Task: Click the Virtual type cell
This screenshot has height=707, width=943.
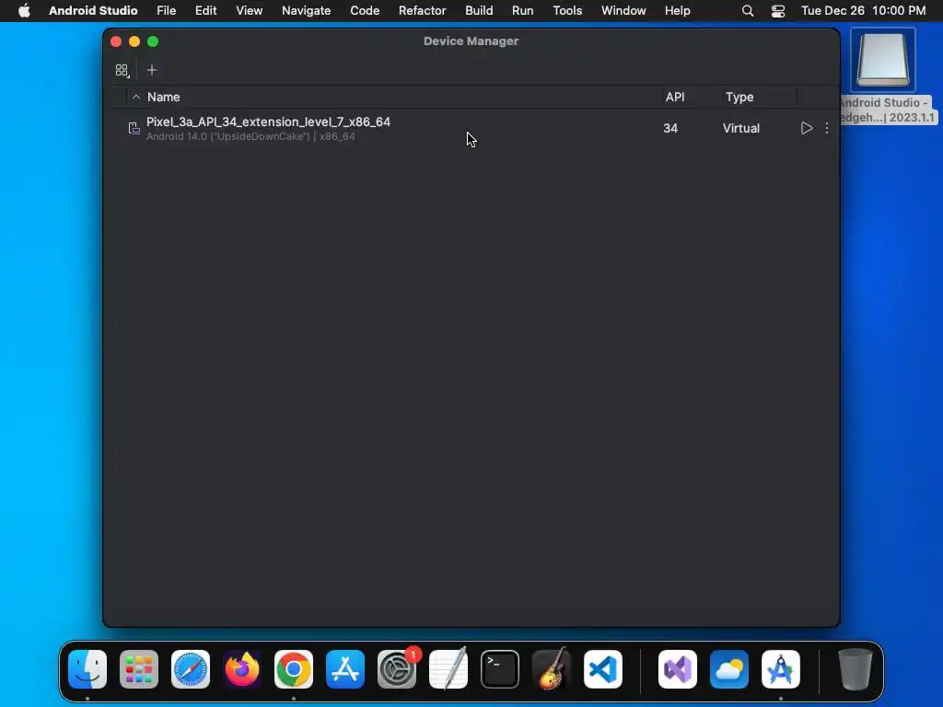Action: pos(741,128)
